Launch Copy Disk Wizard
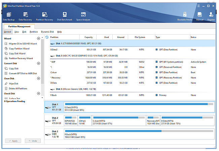This screenshot has width=219, height=151. (x=15, y=53)
